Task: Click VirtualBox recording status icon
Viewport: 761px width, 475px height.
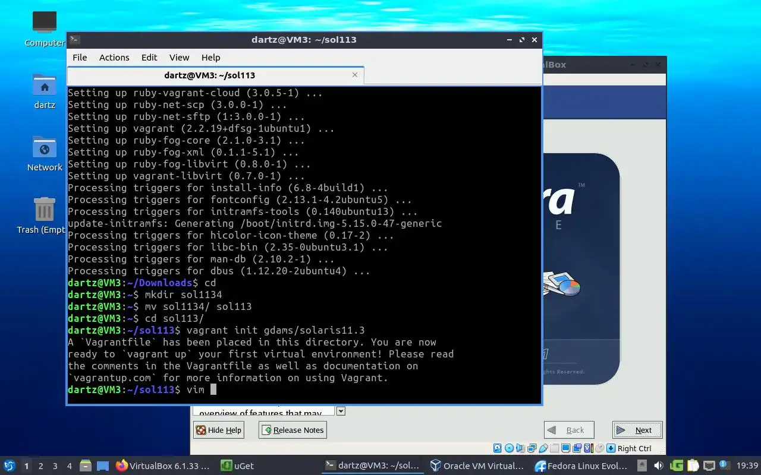Action: pos(577,448)
